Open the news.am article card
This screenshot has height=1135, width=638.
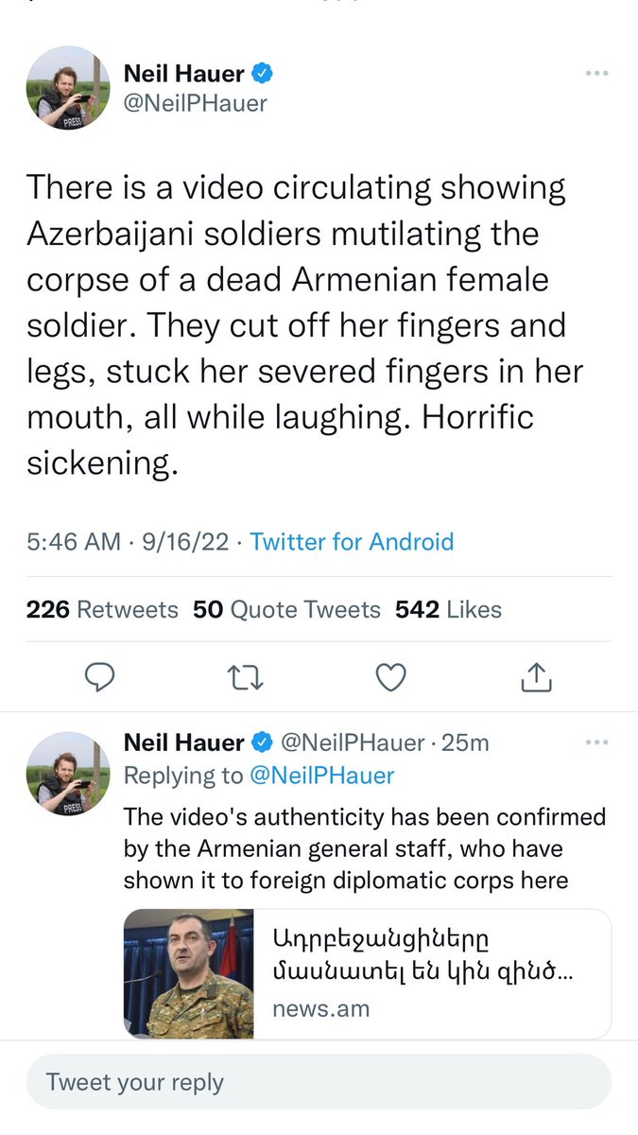(x=368, y=974)
